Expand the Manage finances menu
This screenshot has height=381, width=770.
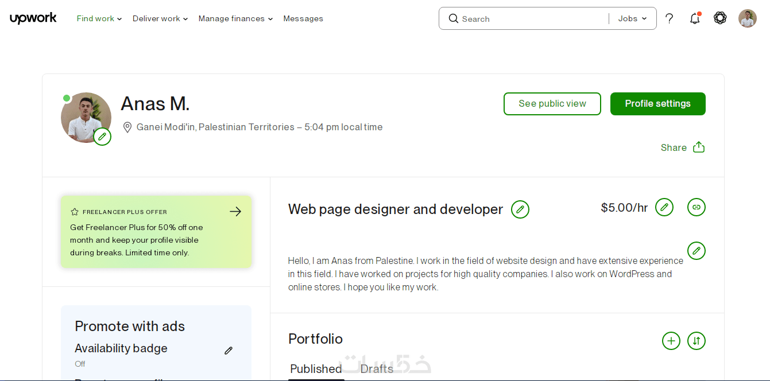click(x=235, y=18)
